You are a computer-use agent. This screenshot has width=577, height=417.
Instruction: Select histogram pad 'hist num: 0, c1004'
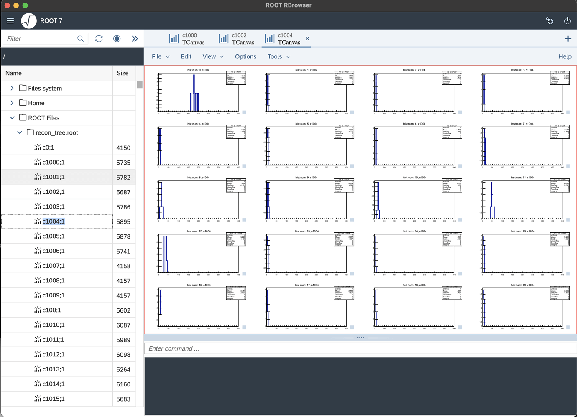coord(199,92)
